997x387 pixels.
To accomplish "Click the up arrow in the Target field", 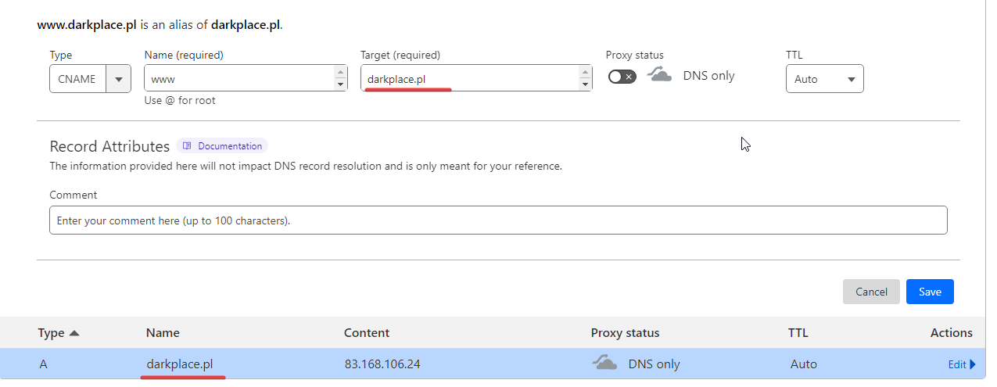I will tap(585, 72).
